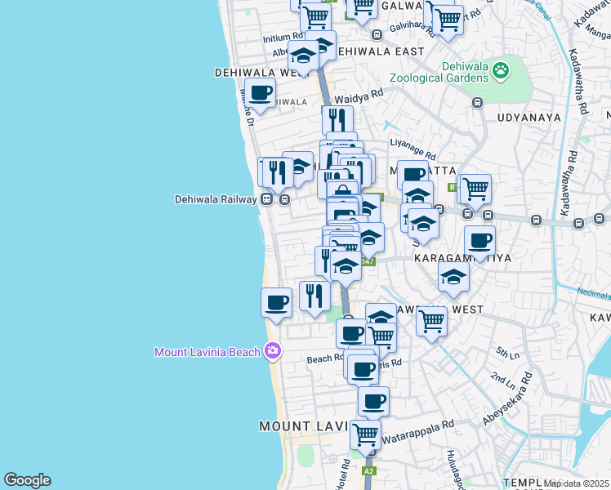Image resolution: width=611 pixels, height=490 pixels.
Task: Open the cafe marker above Karagampitiya label
Action: tap(479, 241)
